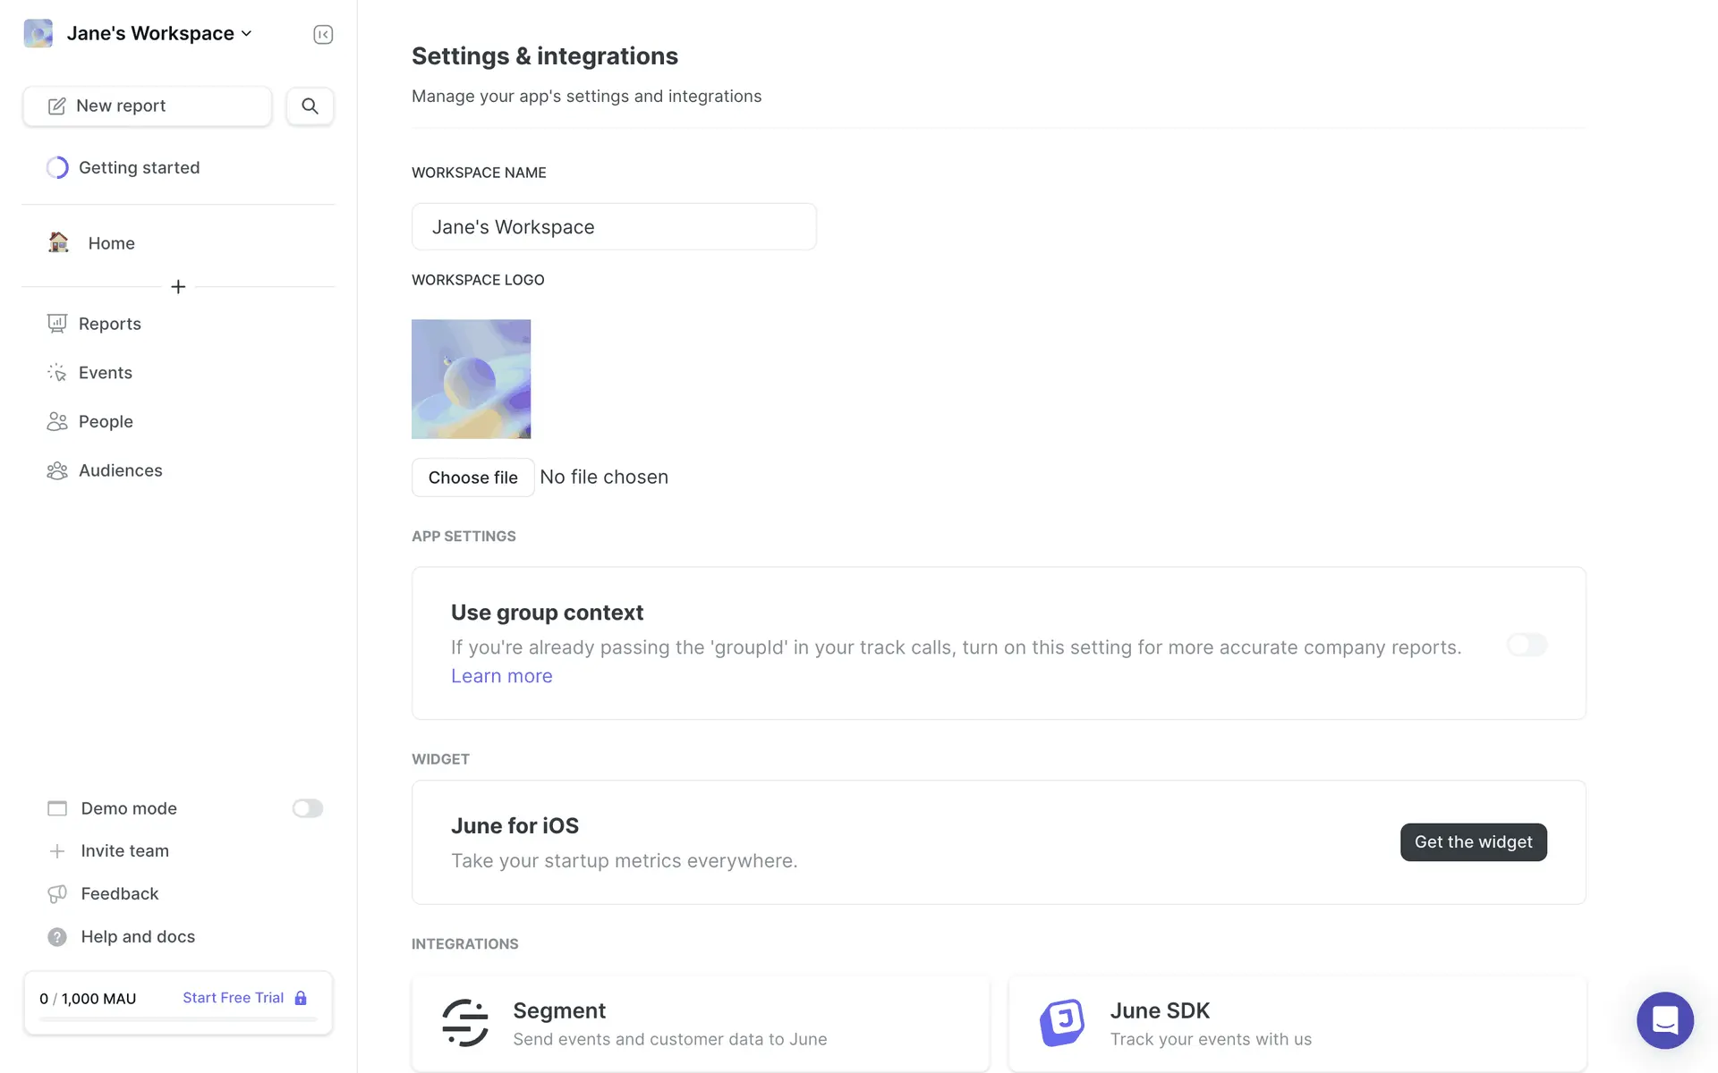This screenshot has width=1718, height=1073.
Task: Go to the People page
Action: pyautogui.click(x=106, y=422)
